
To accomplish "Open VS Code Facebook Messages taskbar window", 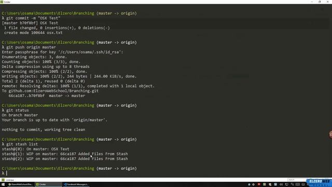I will click(x=76, y=184).
